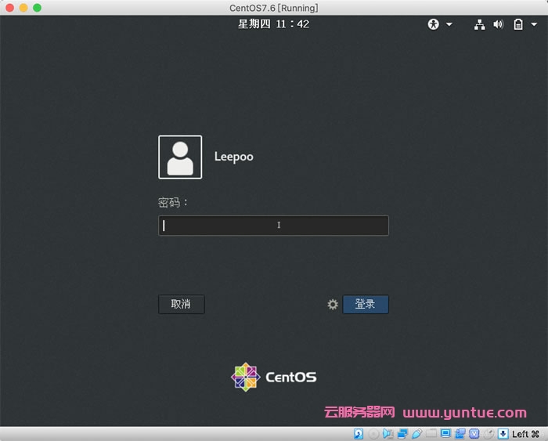Image resolution: width=548 pixels, height=441 pixels.
Task: Focus the 密码 password input field
Action: point(273,226)
